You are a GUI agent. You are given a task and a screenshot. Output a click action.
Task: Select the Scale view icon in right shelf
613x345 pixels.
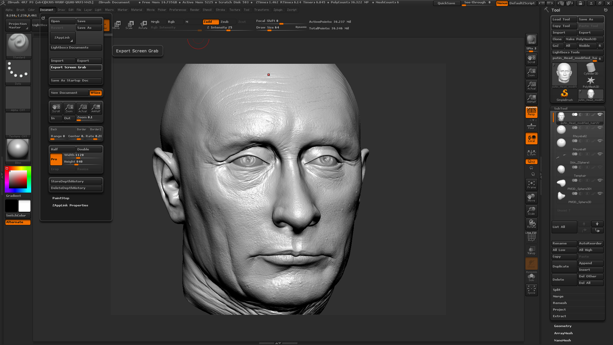531,211
